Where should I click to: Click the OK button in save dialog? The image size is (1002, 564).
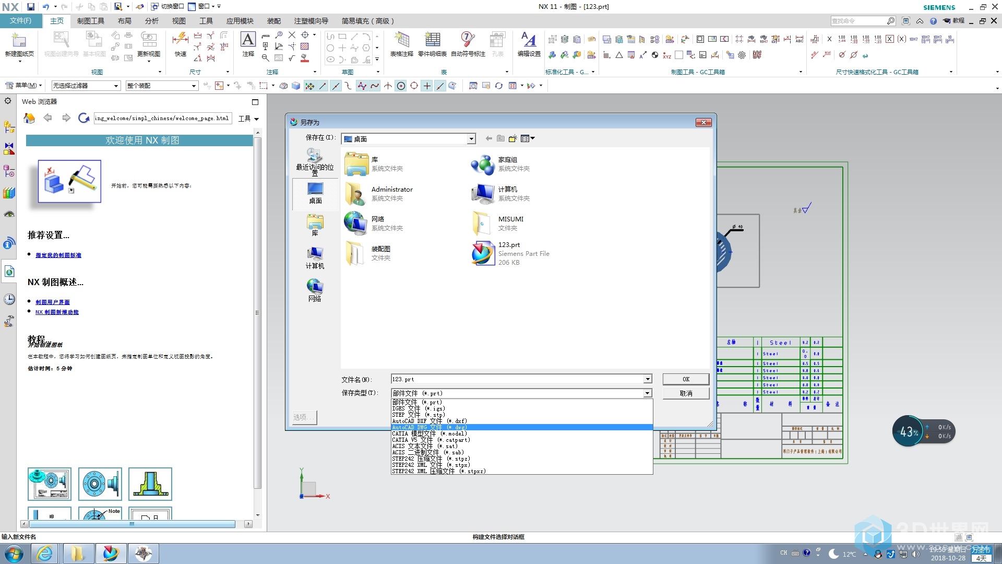click(x=686, y=379)
